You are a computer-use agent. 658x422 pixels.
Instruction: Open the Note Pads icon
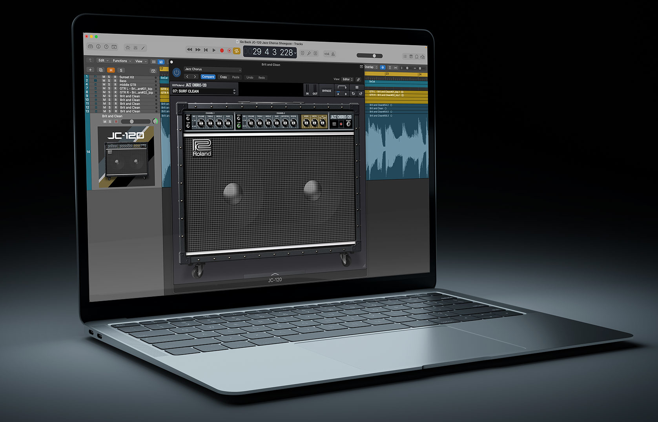pyautogui.click(x=411, y=56)
